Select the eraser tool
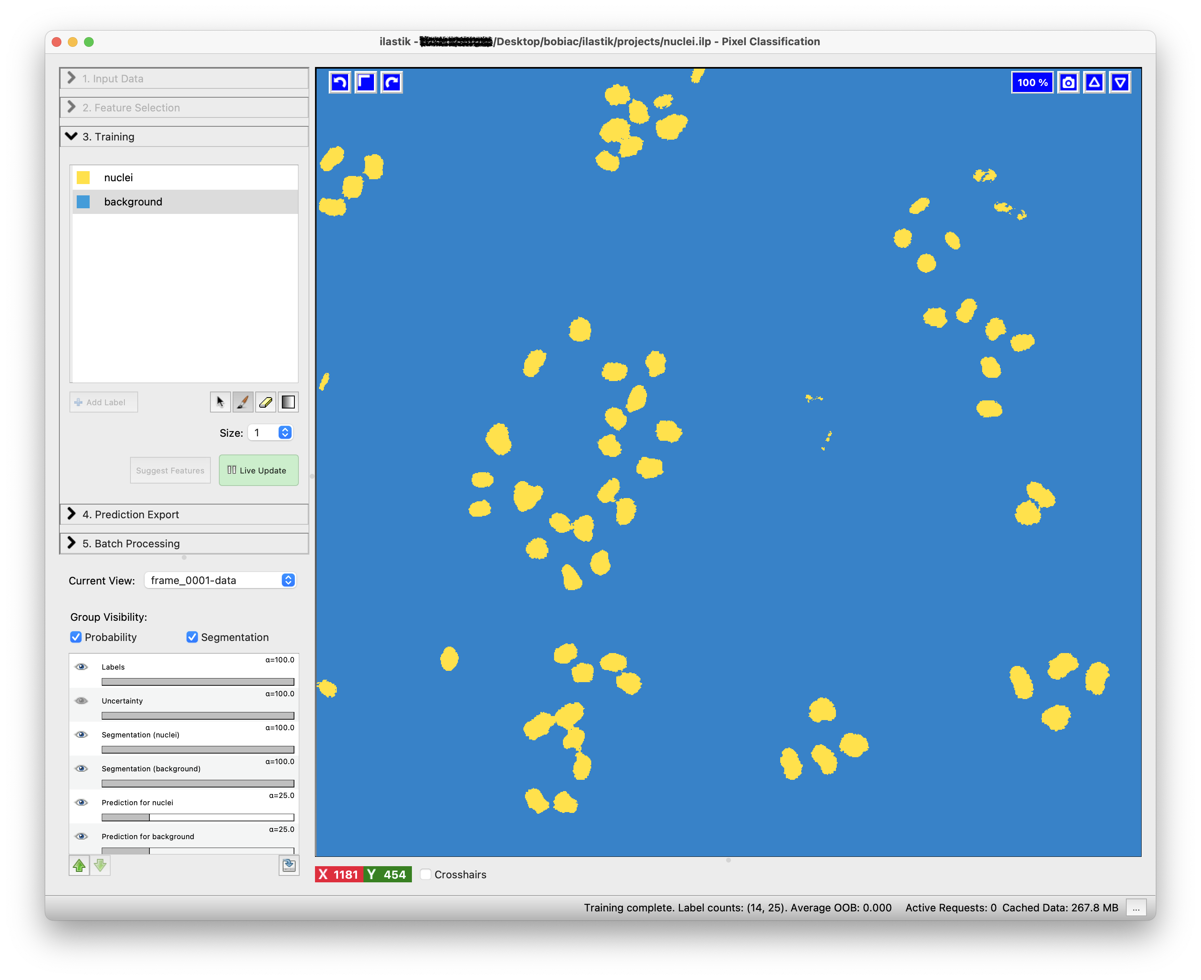This screenshot has height=980, width=1201. coord(265,402)
